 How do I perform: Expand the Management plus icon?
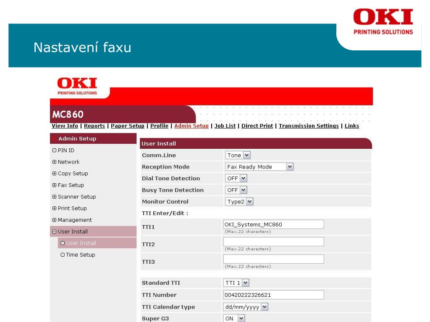coord(54,220)
